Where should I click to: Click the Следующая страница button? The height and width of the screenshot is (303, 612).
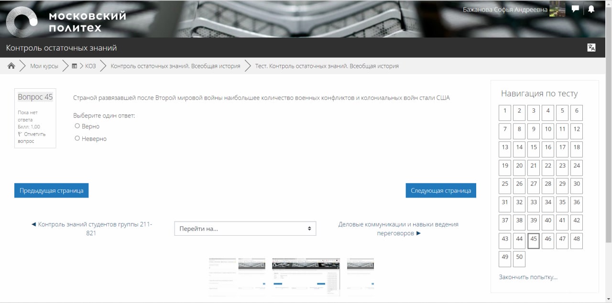coord(440,190)
